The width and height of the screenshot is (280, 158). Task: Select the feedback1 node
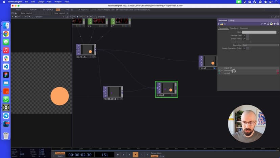pos(113,92)
